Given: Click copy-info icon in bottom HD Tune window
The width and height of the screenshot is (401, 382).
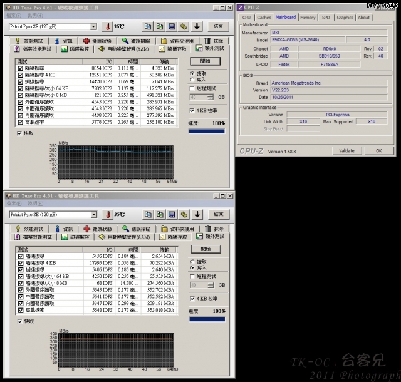Looking at the screenshot, I should click(x=148, y=214).
